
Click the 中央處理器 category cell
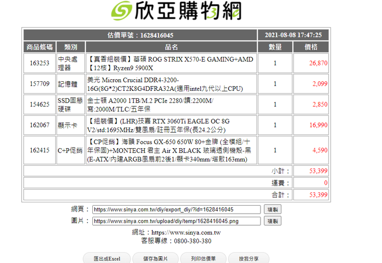71,63
